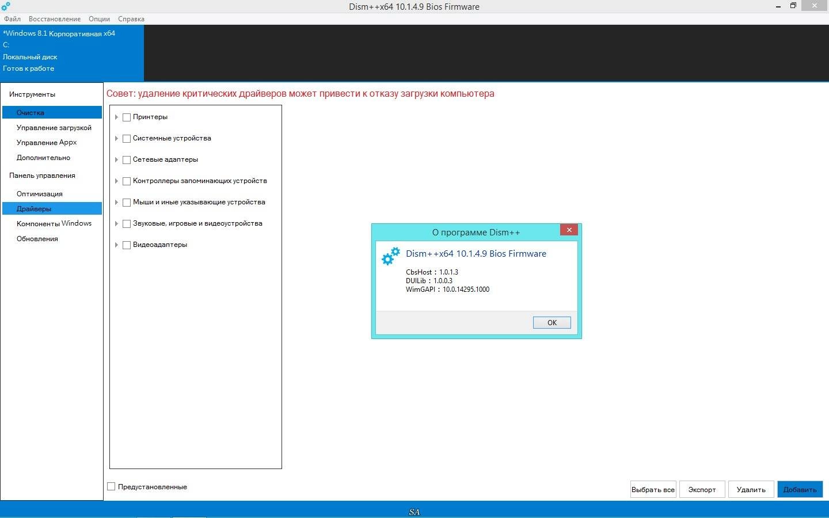Click the CbsHost version line
829x518 pixels.
pyautogui.click(x=432, y=272)
